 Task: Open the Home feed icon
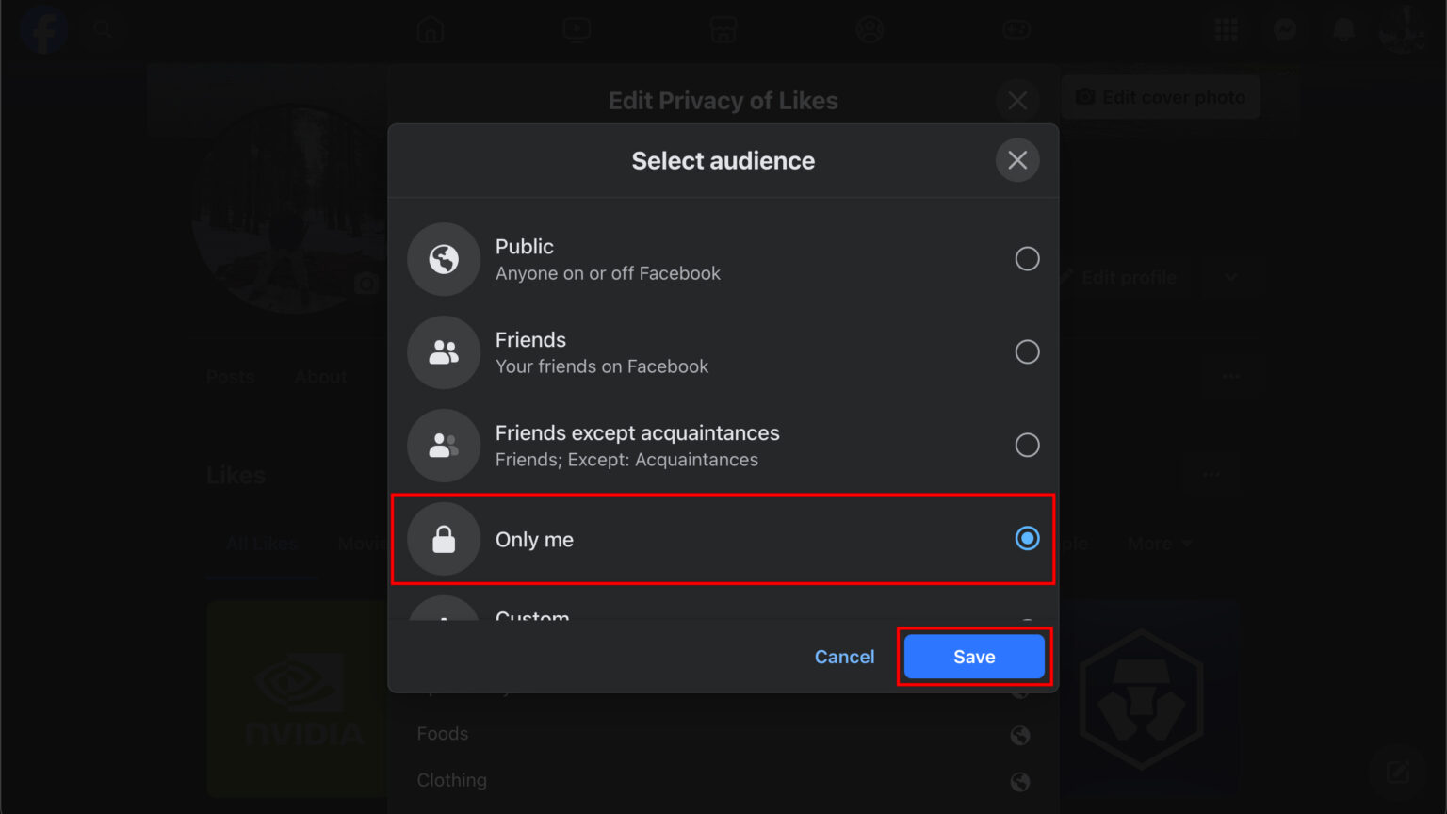click(431, 29)
